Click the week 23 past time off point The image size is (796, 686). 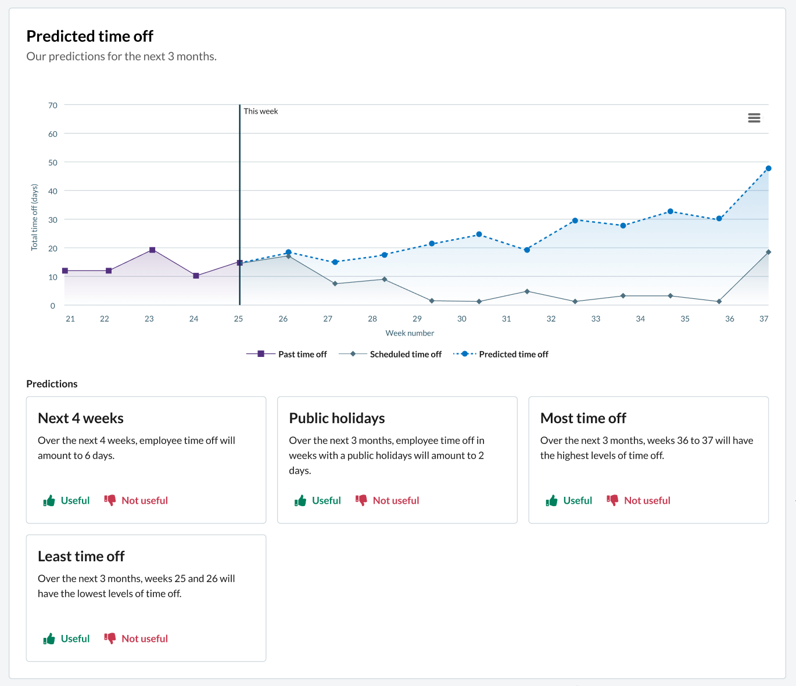click(x=152, y=250)
